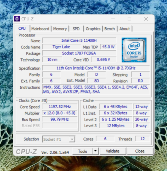Screen dimensions: 167x171
Task: Click the Level 3 size 12 MBytes
Action: tap(116, 126)
